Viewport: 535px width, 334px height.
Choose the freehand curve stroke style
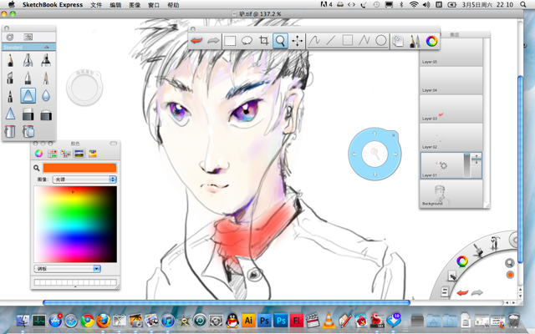tap(314, 41)
